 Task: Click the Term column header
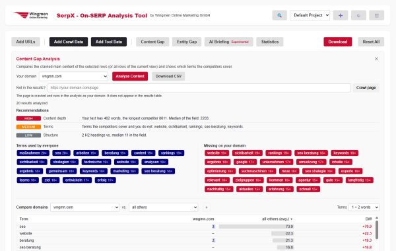[x=24, y=219]
